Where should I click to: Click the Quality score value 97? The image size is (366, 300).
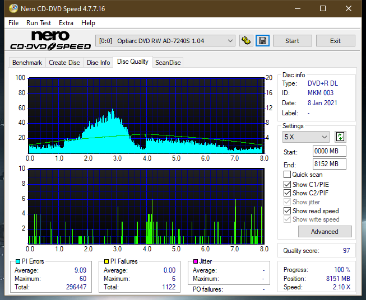(x=346, y=251)
